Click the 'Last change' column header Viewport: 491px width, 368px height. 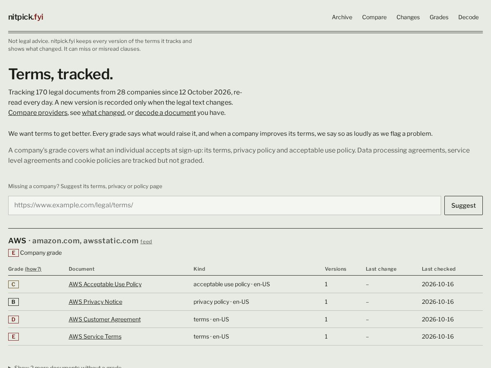[x=381, y=269]
